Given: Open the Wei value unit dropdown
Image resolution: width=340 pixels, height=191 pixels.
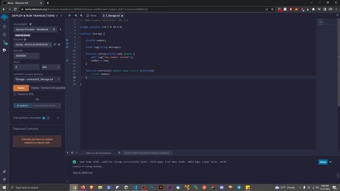Looking at the screenshot, I should point(51,67).
